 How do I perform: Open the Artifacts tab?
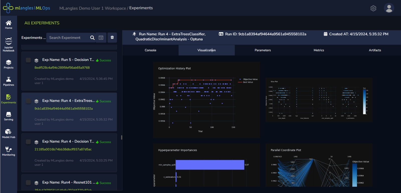click(375, 50)
